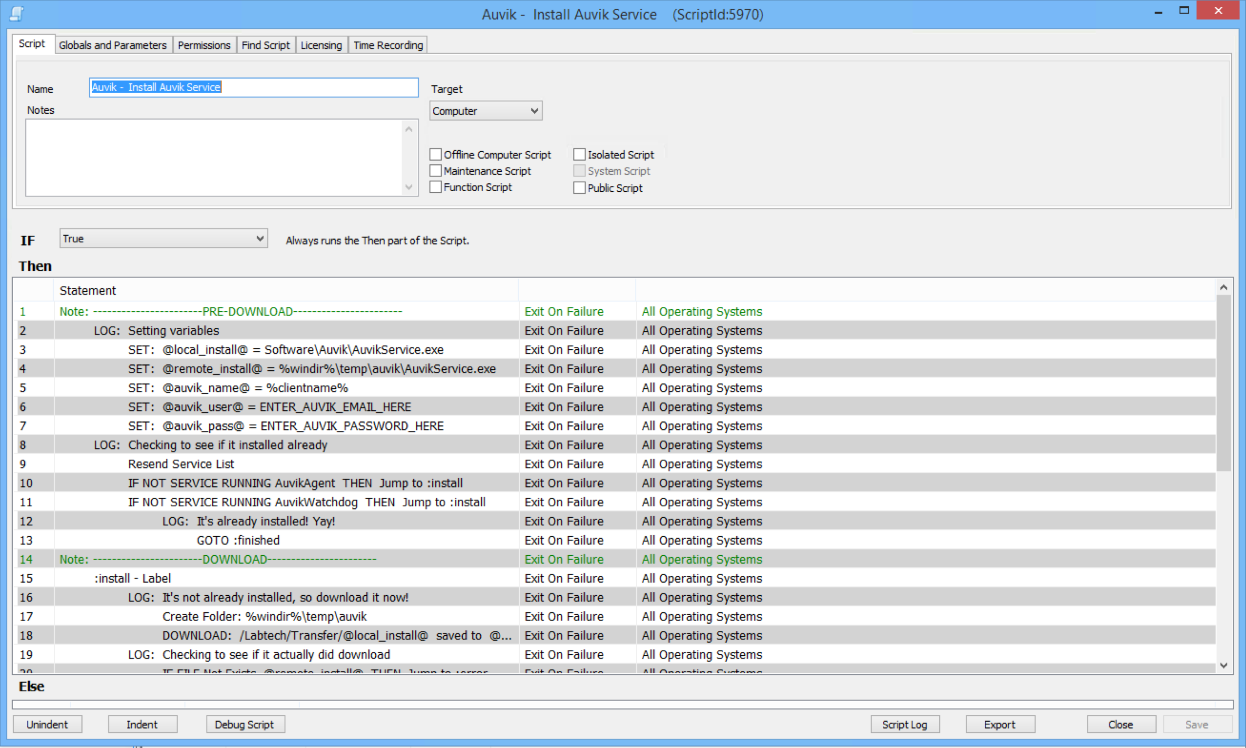Screen dimensions: 1246x748
Task: Switch to the Script tab
Action: click(32, 44)
